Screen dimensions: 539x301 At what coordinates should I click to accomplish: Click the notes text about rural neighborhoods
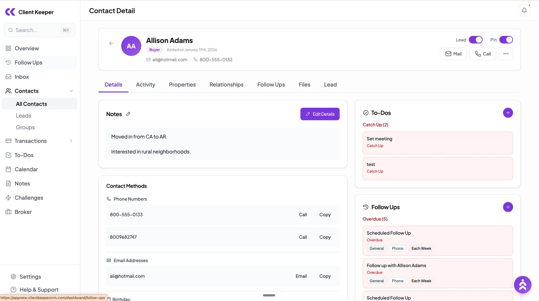(151, 152)
